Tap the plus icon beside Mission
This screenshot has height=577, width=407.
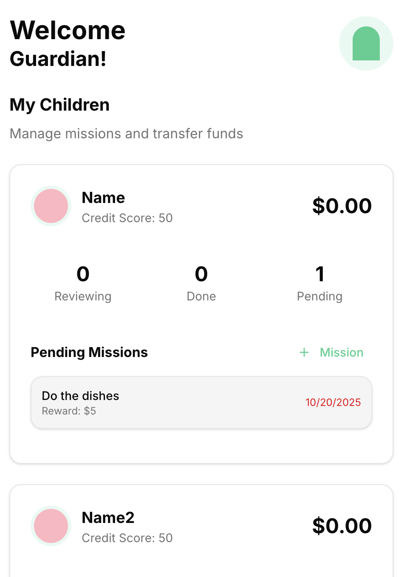coord(304,352)
